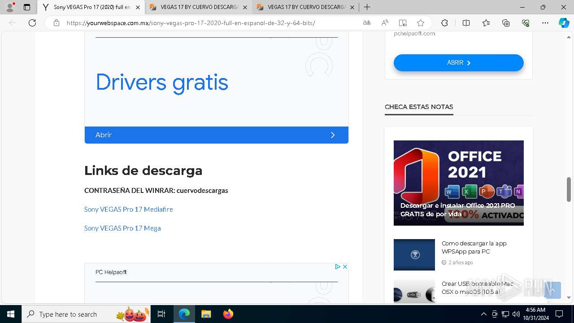Open Crear USB booteable Mac article link
574x323 pixels.
(478, 288)
